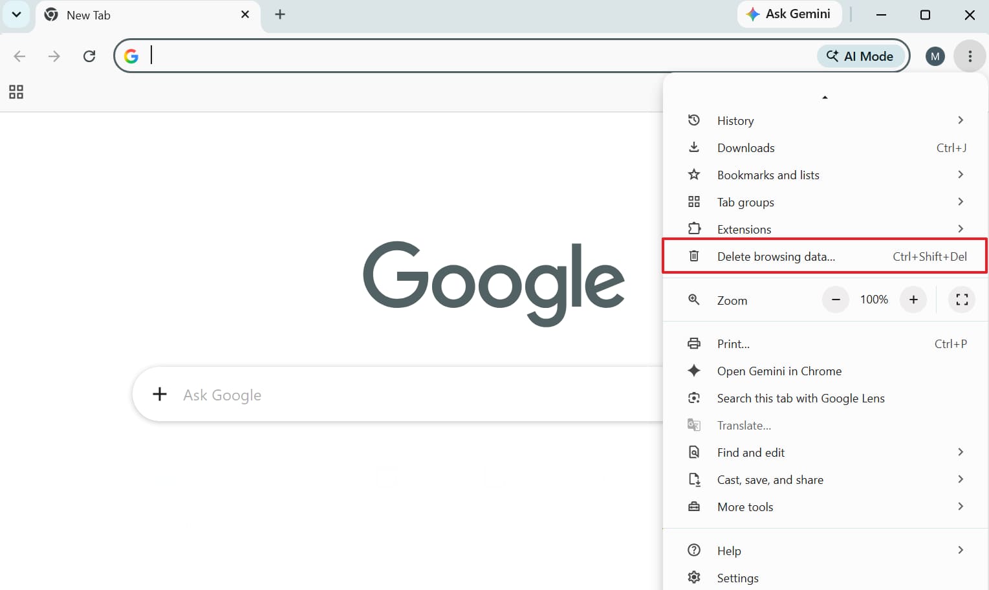The height and width of the screenshot is (590, 989).
Task: Open a new tab with plus button
Action: coord(280,14)
